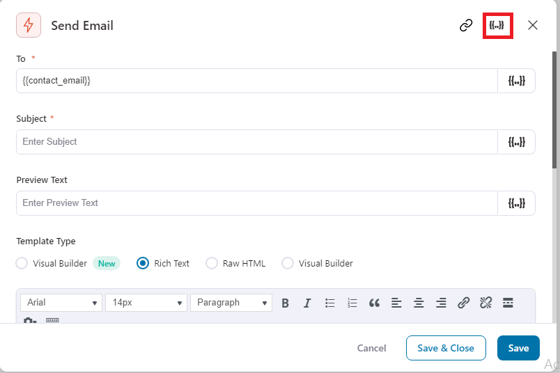
Task: Click the Save & Close button
Action: pos(446,348)
